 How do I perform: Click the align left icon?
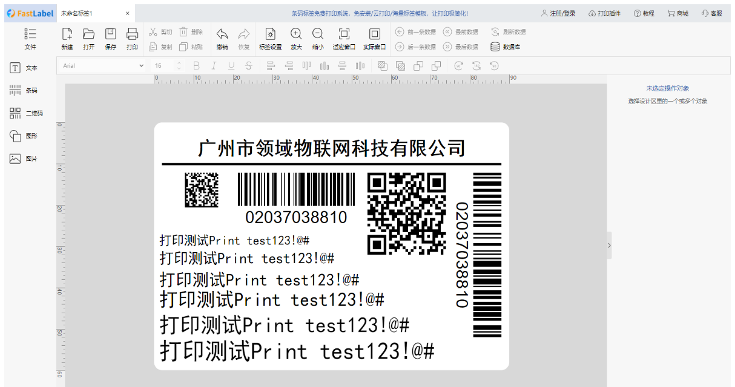click(x=271, y=65)
